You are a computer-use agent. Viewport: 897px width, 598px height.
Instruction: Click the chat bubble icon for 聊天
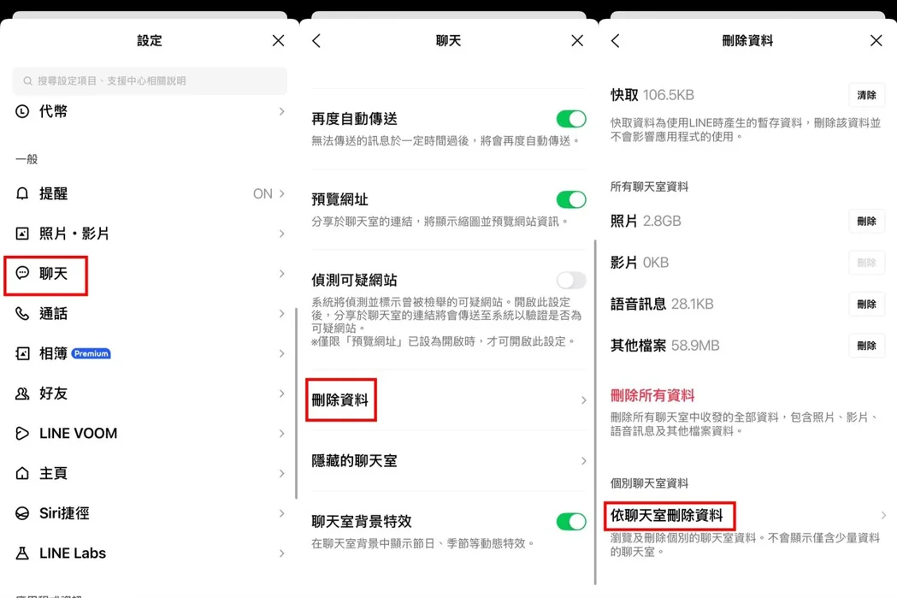click(x=21, y=273)
